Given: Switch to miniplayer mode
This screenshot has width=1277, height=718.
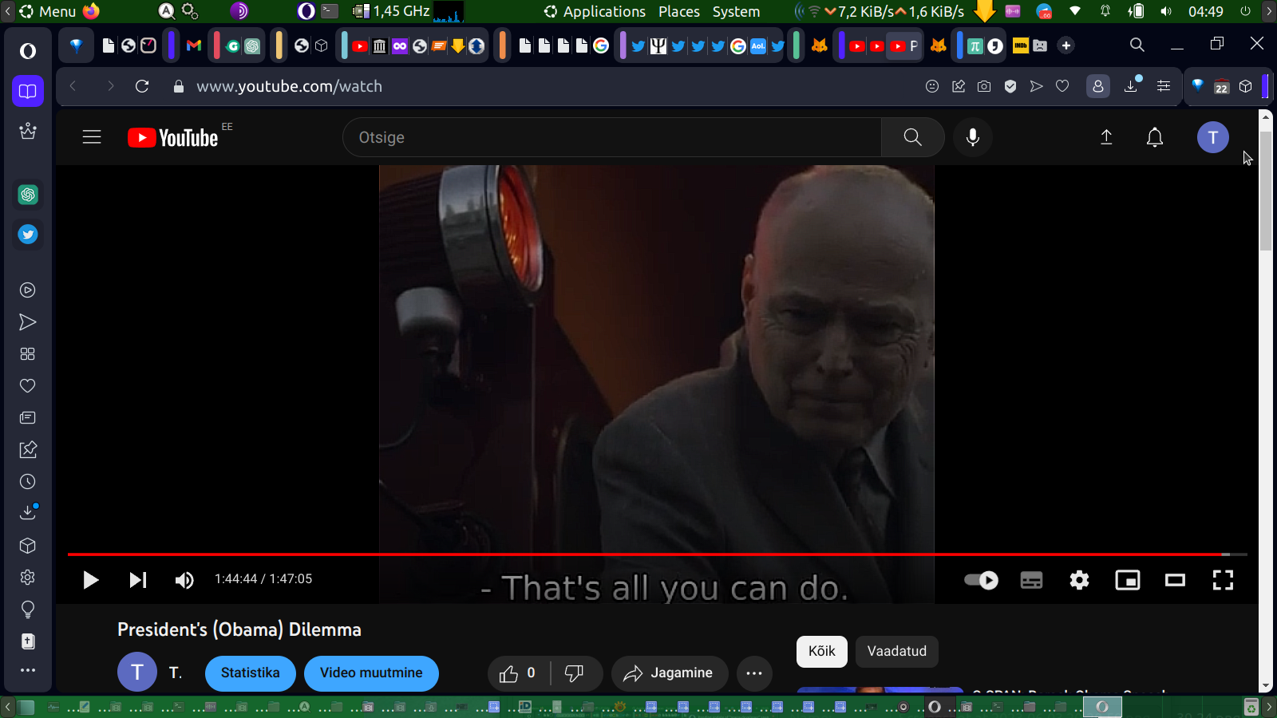Looking at the screenshot, I should coord(1127,580).
